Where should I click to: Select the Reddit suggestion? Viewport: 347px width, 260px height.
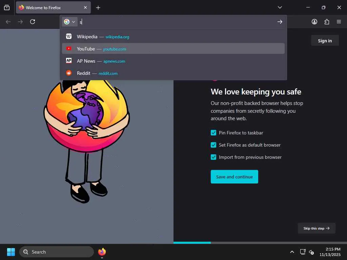click(173, 73)
